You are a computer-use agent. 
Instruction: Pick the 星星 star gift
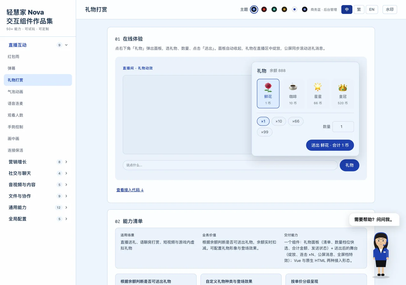tap(318, 93)
